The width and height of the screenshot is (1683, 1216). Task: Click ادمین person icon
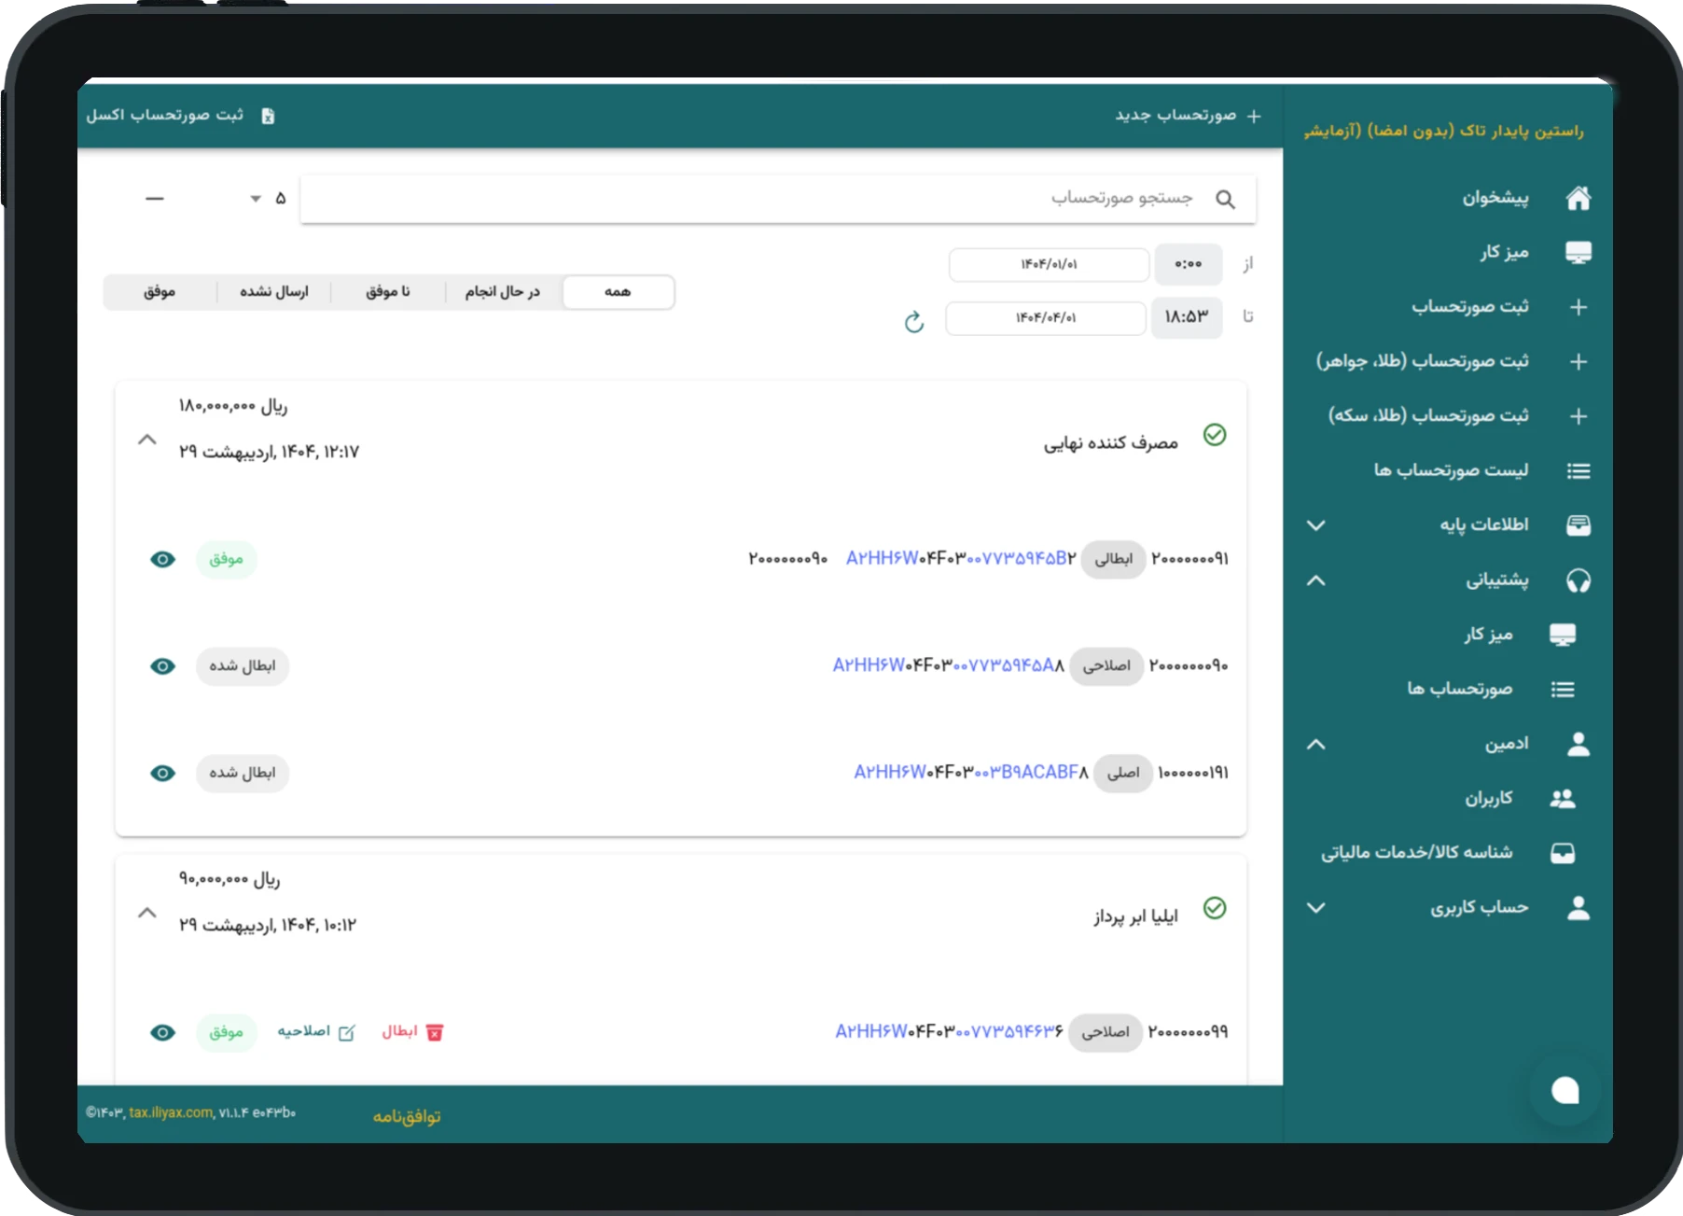click(1578, 744)
